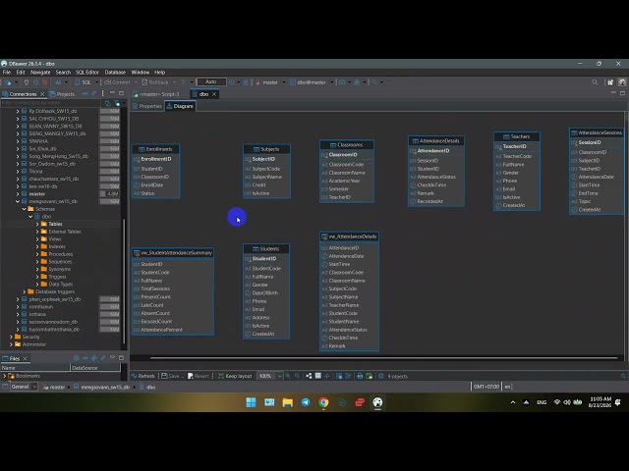The image size is (629, 471).
Task: Collapse the Schemas folder node
Action: (x=24, y=209)
